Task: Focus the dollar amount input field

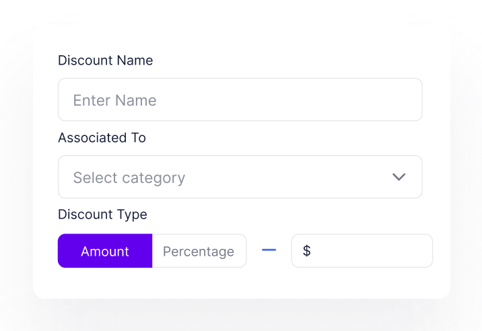Action: pos(361,251)
